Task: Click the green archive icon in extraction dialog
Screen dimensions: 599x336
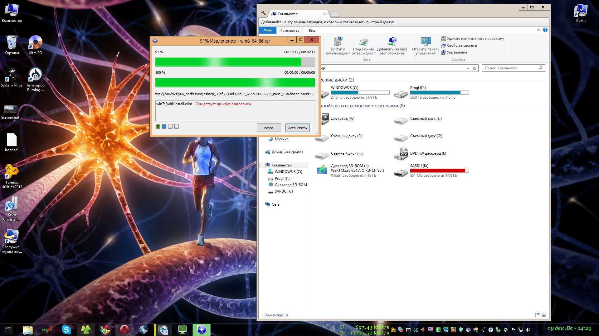Action: [158, 127]
